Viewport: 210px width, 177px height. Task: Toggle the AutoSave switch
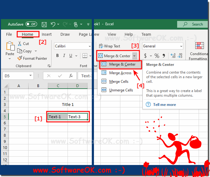pyautogui.click(x=31, y=24)
